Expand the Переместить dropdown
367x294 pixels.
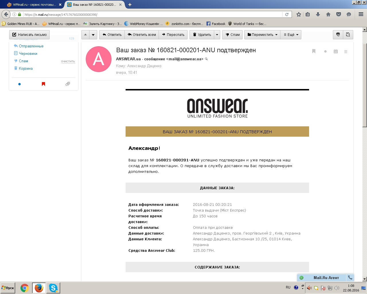(262, 35)
